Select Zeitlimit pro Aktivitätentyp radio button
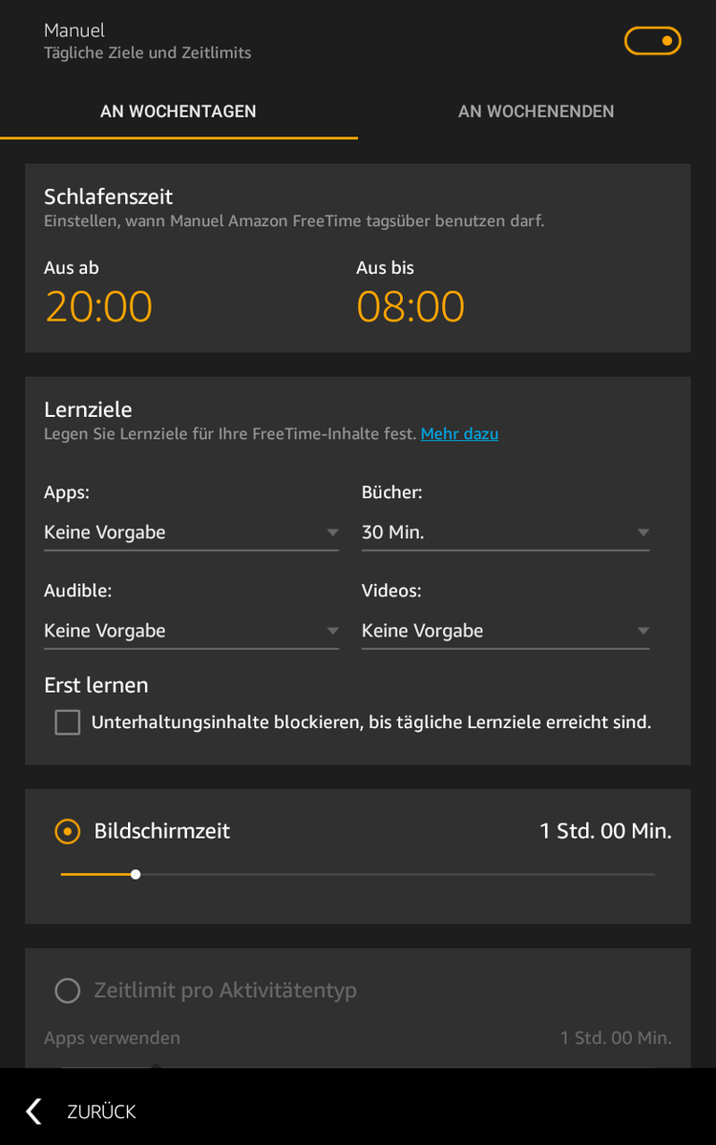This screenshot has width=716, height=1145. coord(68,990)
